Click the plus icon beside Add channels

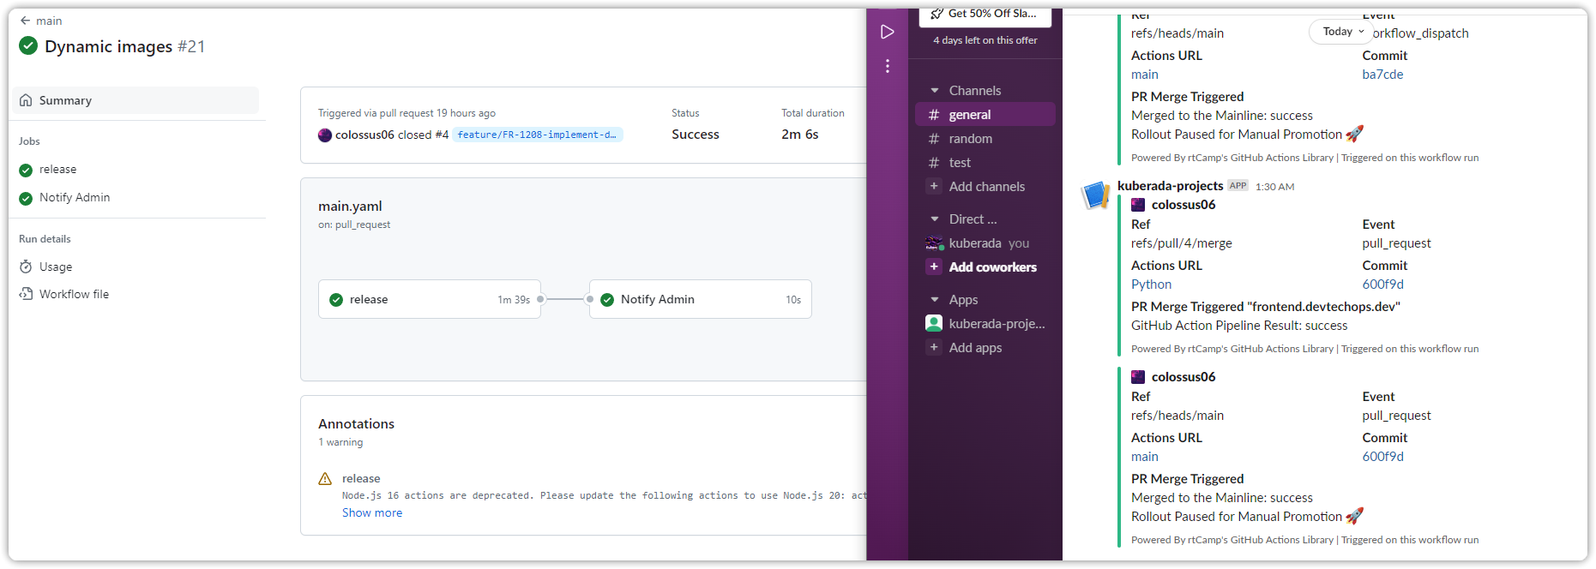point(934,186)
